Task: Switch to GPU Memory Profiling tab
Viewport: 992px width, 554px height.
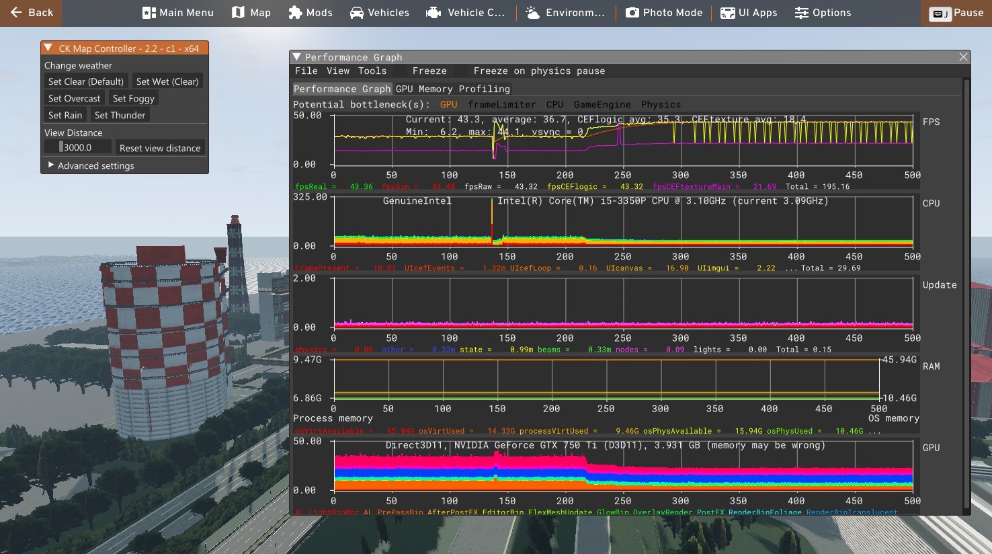Action: coord(453,89)
